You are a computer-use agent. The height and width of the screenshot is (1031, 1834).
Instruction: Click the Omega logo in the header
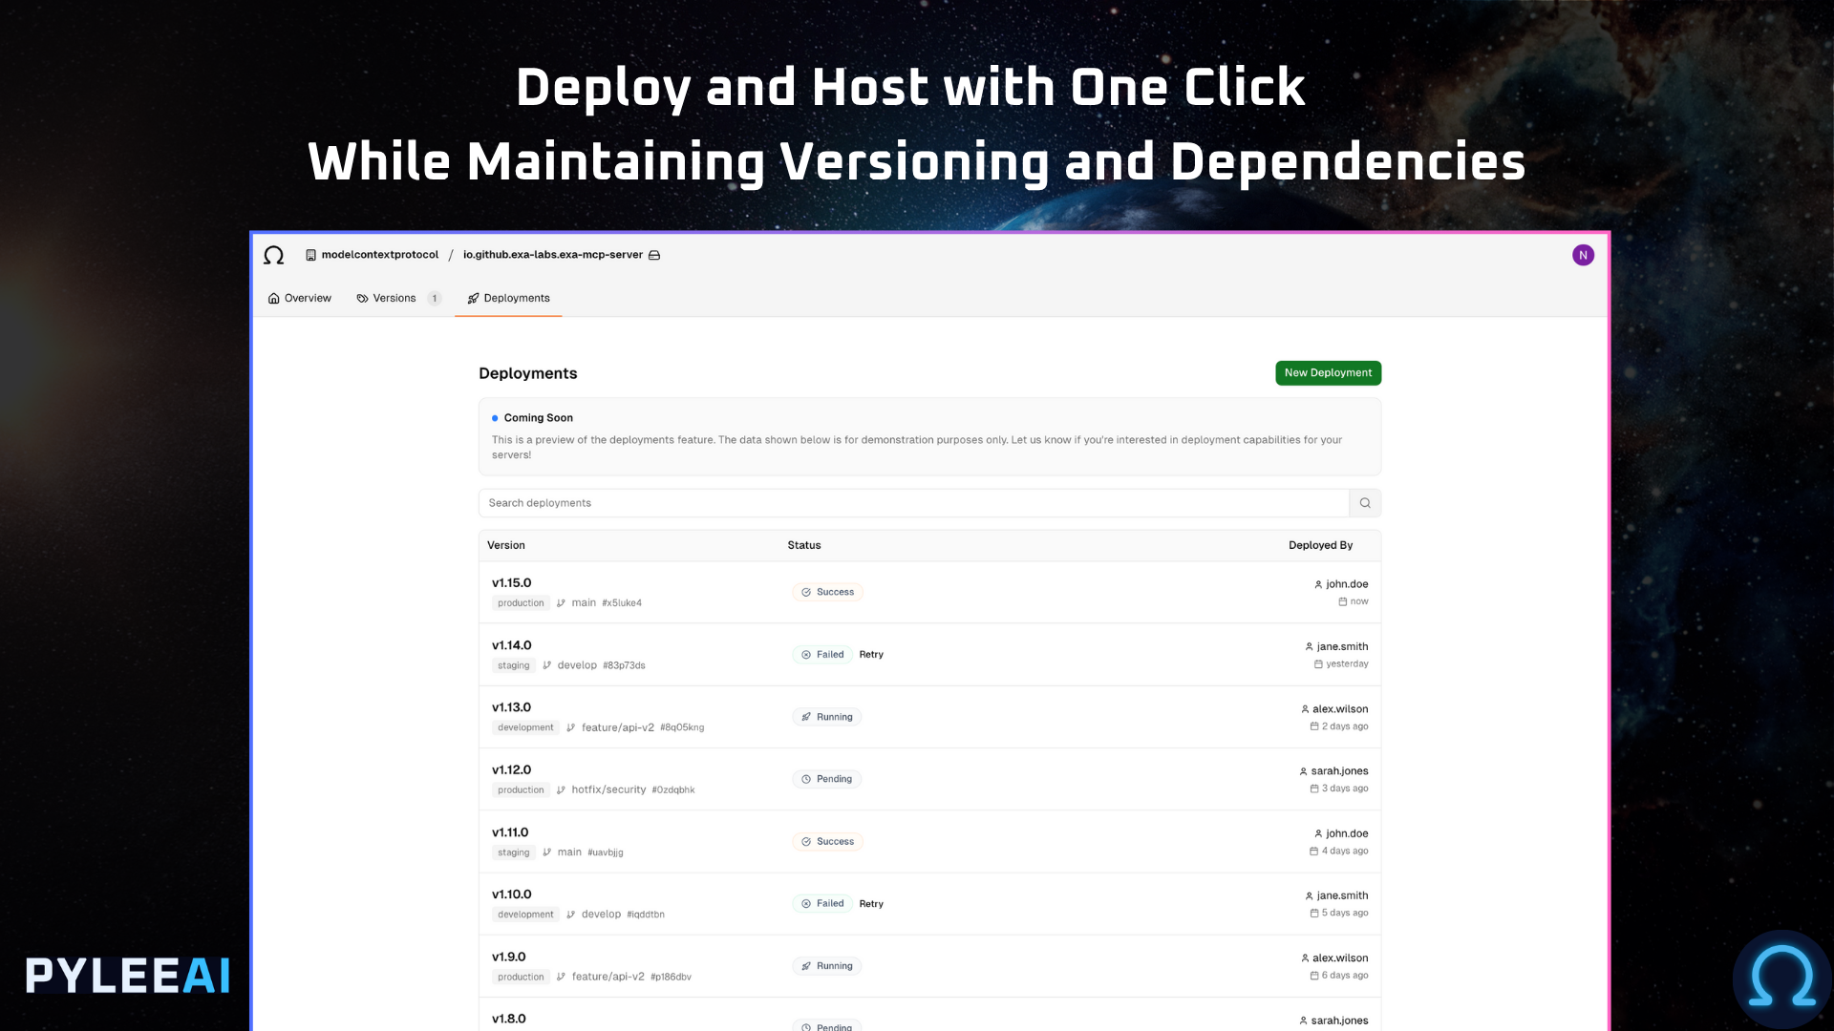(273, 255)
